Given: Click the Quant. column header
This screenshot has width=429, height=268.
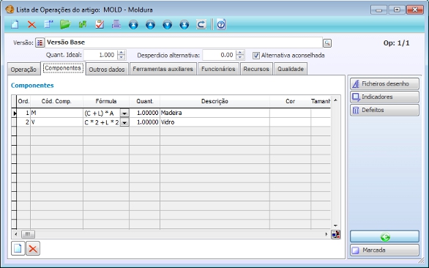Looking at the screenshot, I should [x=144, y=101].
